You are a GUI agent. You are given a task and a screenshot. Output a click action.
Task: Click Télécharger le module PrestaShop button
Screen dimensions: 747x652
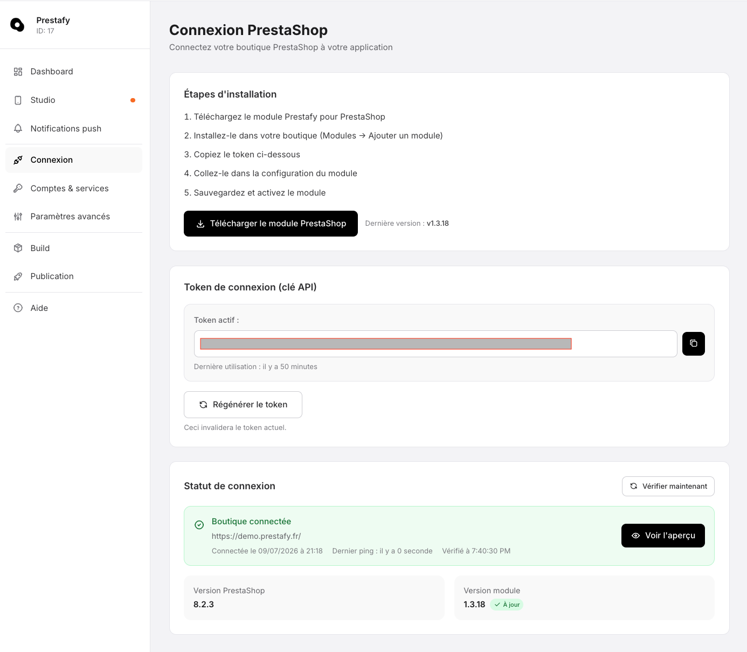[271, 224]
